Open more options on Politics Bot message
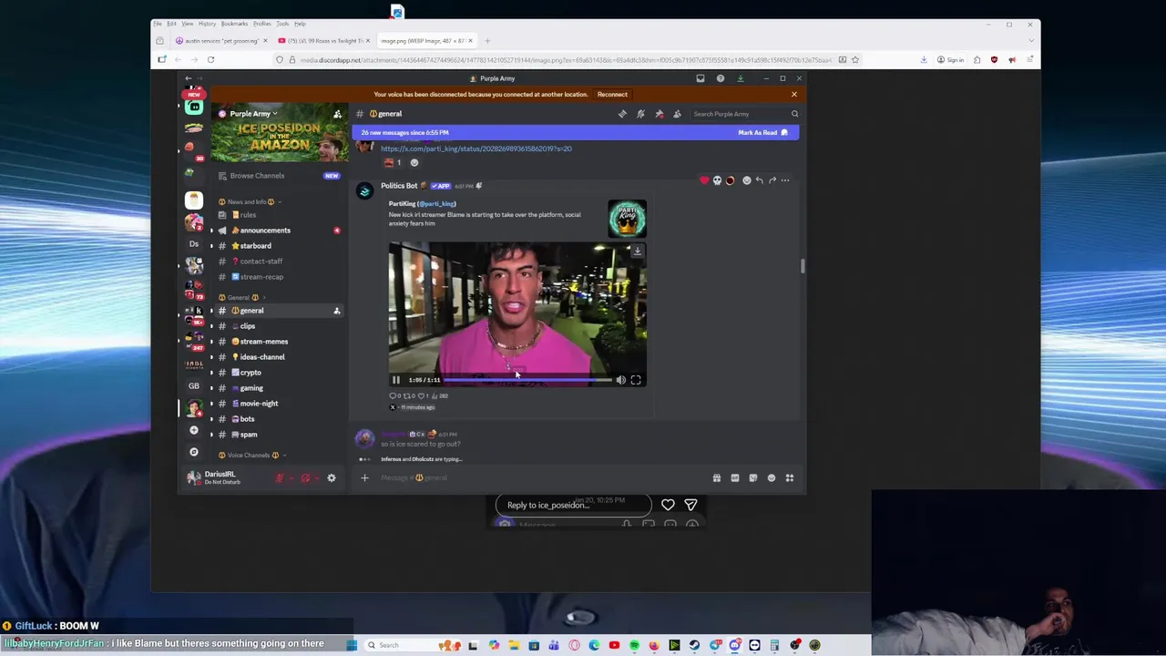1166x656 pixels. [x=785, y=180]
